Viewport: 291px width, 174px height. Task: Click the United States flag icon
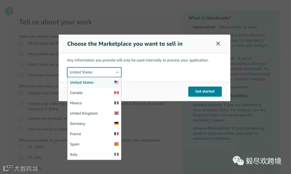(x=116, y=82)
